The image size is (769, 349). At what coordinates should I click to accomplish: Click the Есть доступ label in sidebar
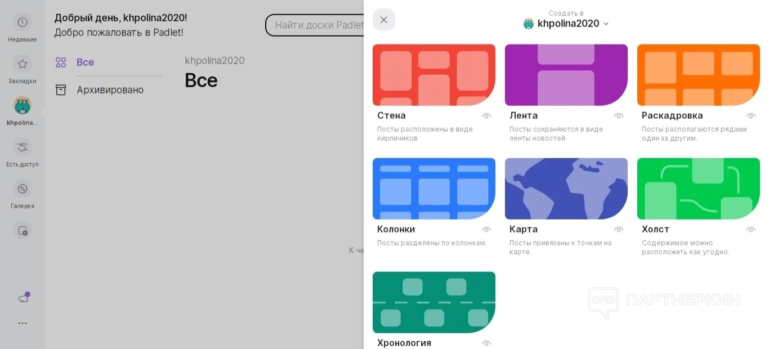pos(23,164)
